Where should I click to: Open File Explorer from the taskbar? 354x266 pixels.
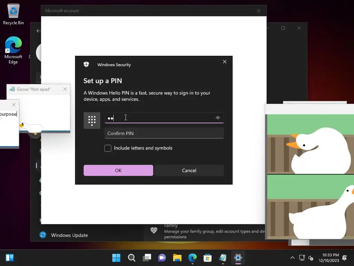177,258
